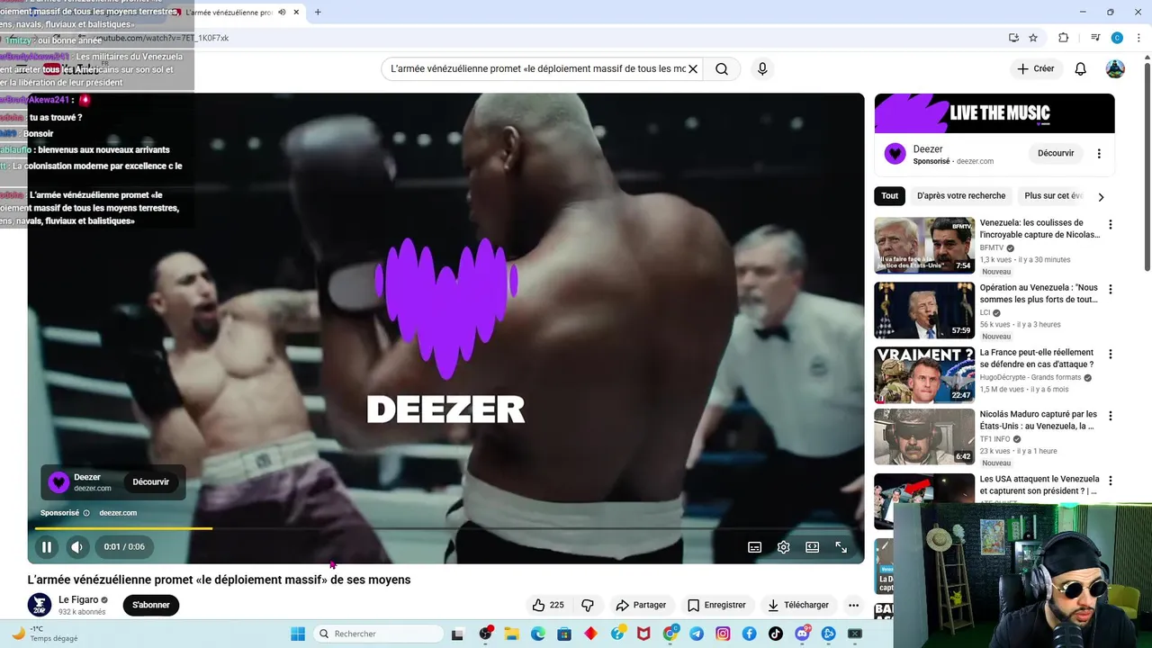Open options for the TF1 INFO video
Viewport: 1152px width, 648px height.
[1111, 416]
